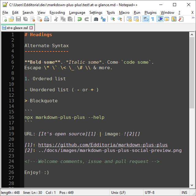
Task: Click the '> Blockquote' line
Action: [41, 101]
